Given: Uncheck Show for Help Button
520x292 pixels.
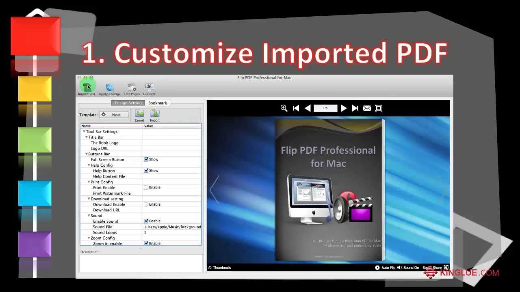Looking at the screenshot, I should pos(146,171).
